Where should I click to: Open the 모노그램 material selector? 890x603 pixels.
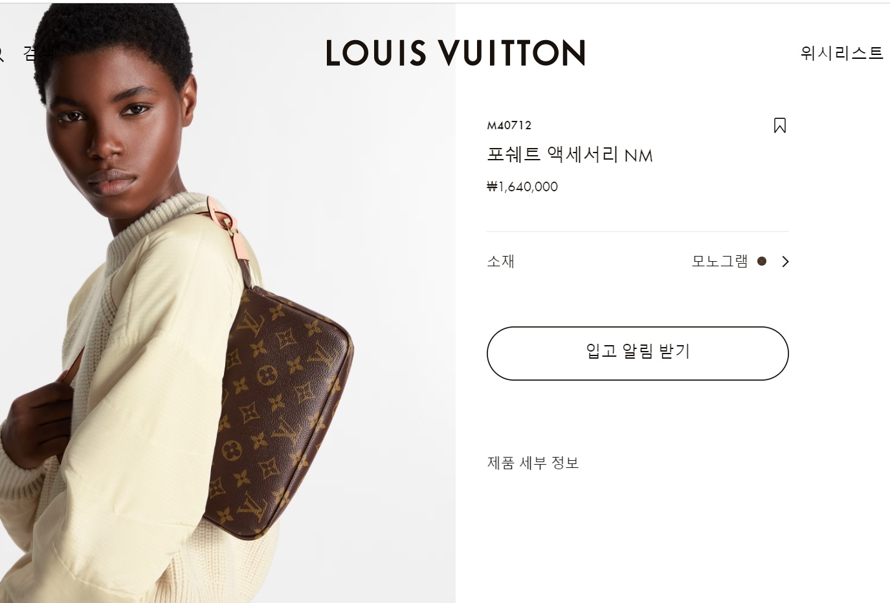(x=719, y=261)
